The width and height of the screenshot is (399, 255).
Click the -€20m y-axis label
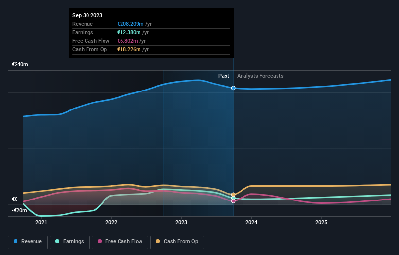tap(19, 210)
